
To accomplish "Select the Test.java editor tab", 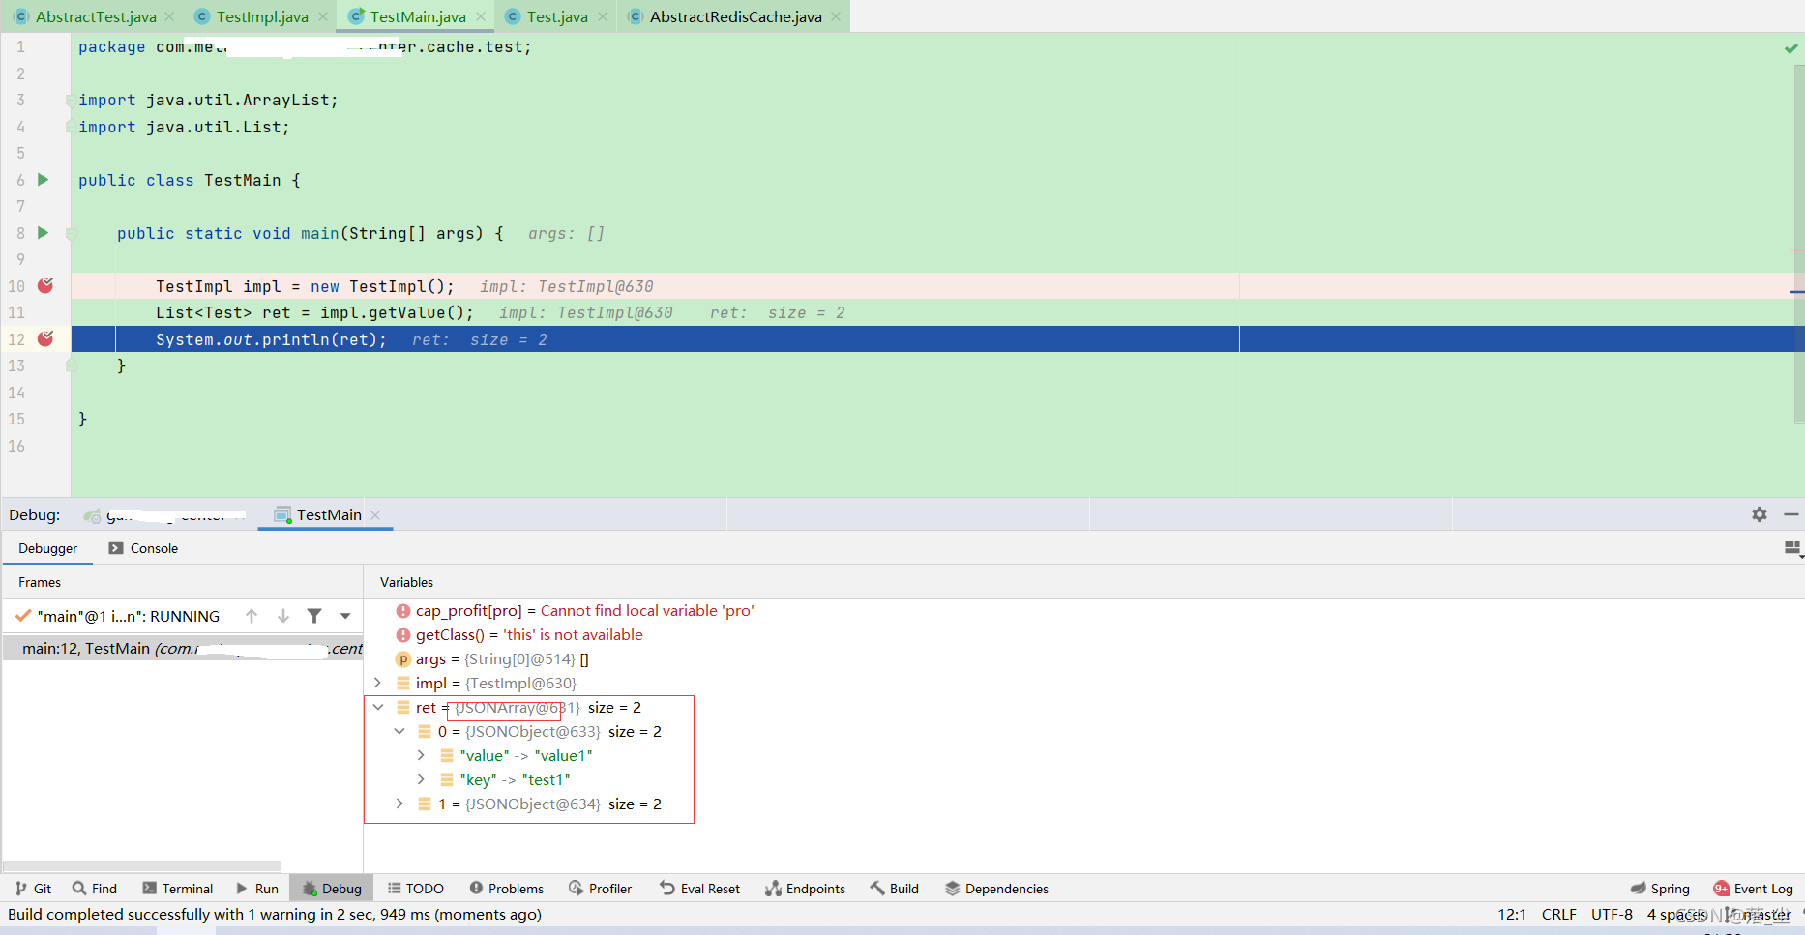I will [557, 16].
